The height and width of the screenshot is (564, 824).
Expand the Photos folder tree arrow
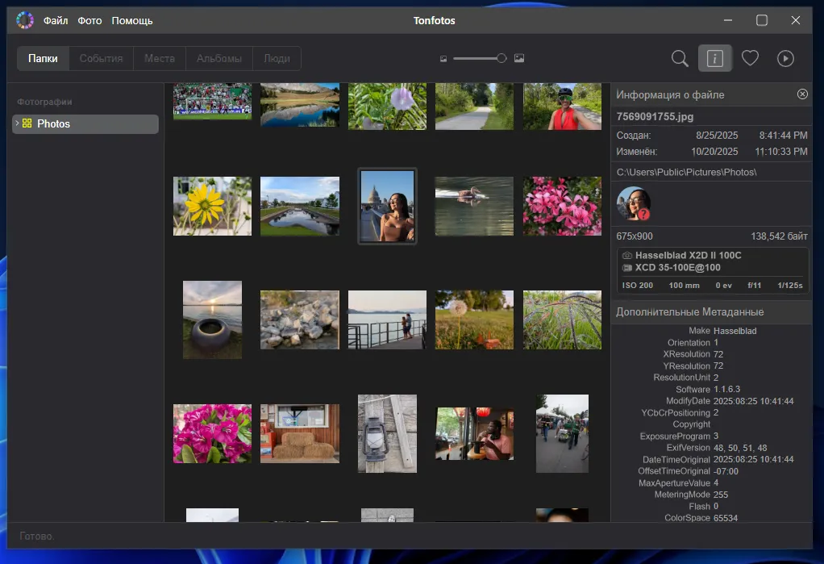pyautogui.click(x=17, y=123)
